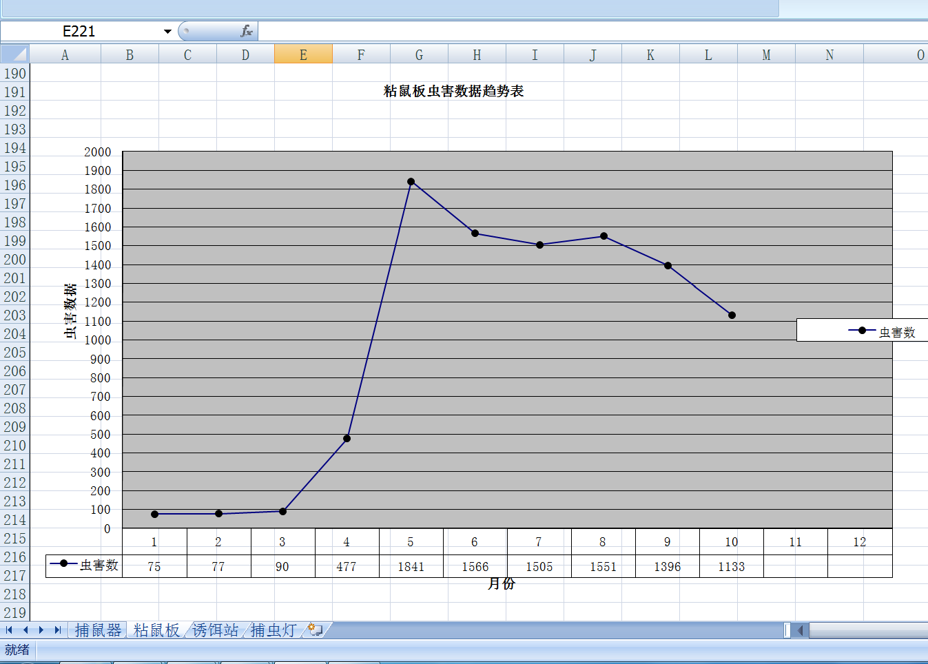Click the chart title 粘鼠板虫害数据趋势表
The width and height of the screenshot is (928, 664).
click(x=453, y=91)
